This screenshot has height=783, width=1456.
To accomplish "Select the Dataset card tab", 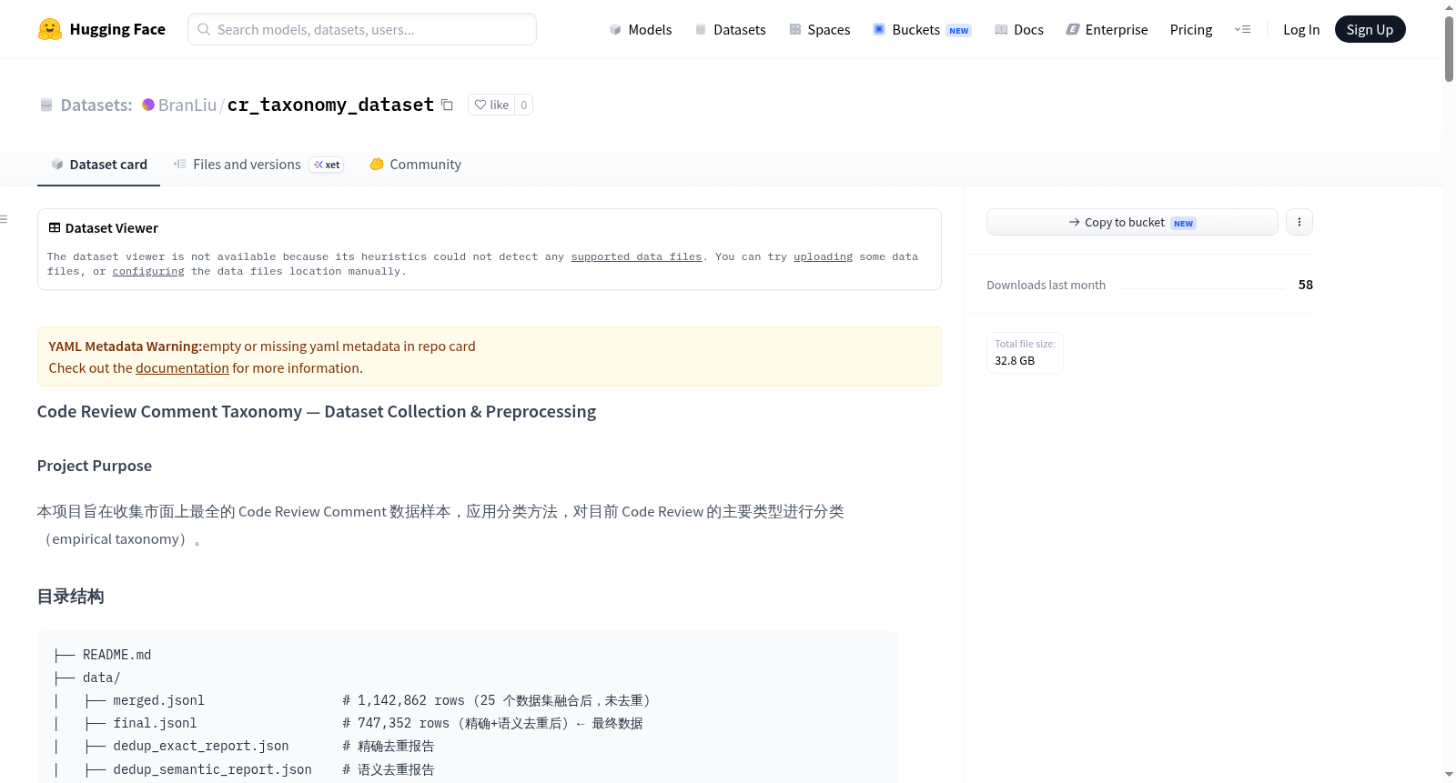I will click(98, 165).
